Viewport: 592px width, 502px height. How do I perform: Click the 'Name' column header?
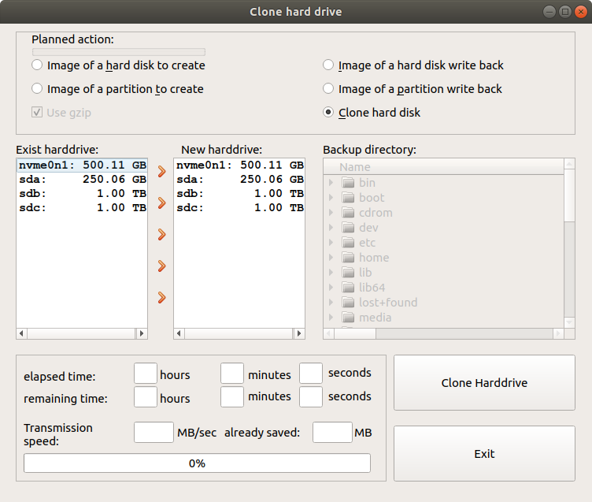pyautogui.click(x=444, y=167)
